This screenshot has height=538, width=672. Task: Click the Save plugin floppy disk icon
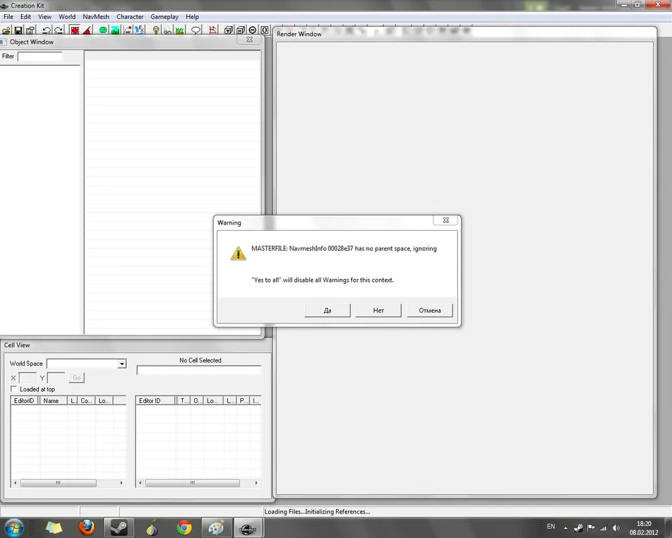[x=19, y=30]
